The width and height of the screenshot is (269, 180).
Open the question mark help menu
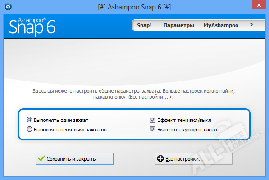(x=251, y=25)
